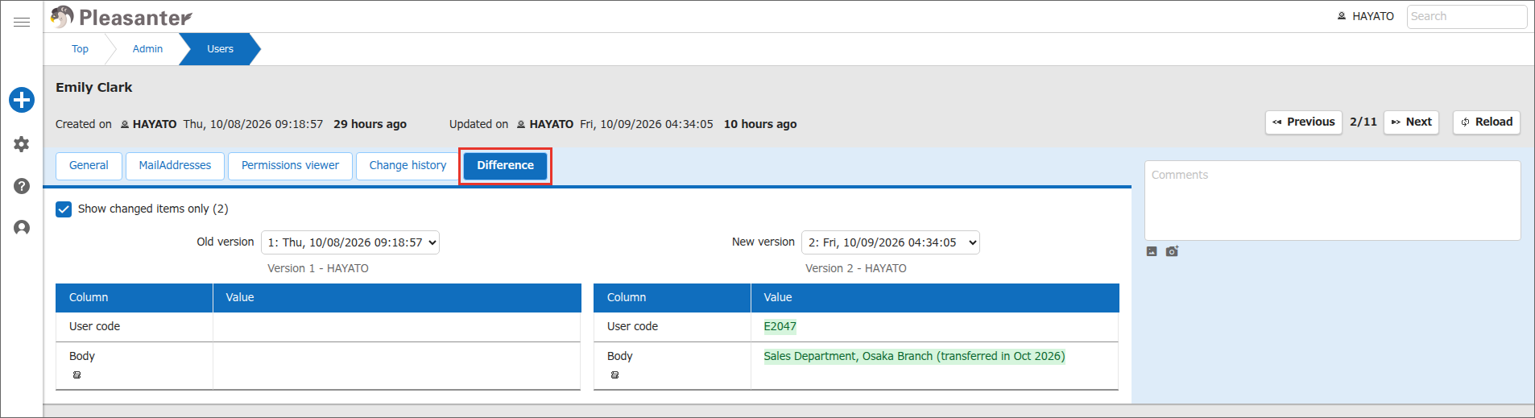Focus the Search input field

coord(1467,16)
